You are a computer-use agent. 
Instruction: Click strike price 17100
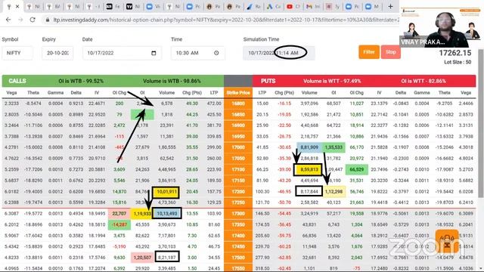[238, 169]
